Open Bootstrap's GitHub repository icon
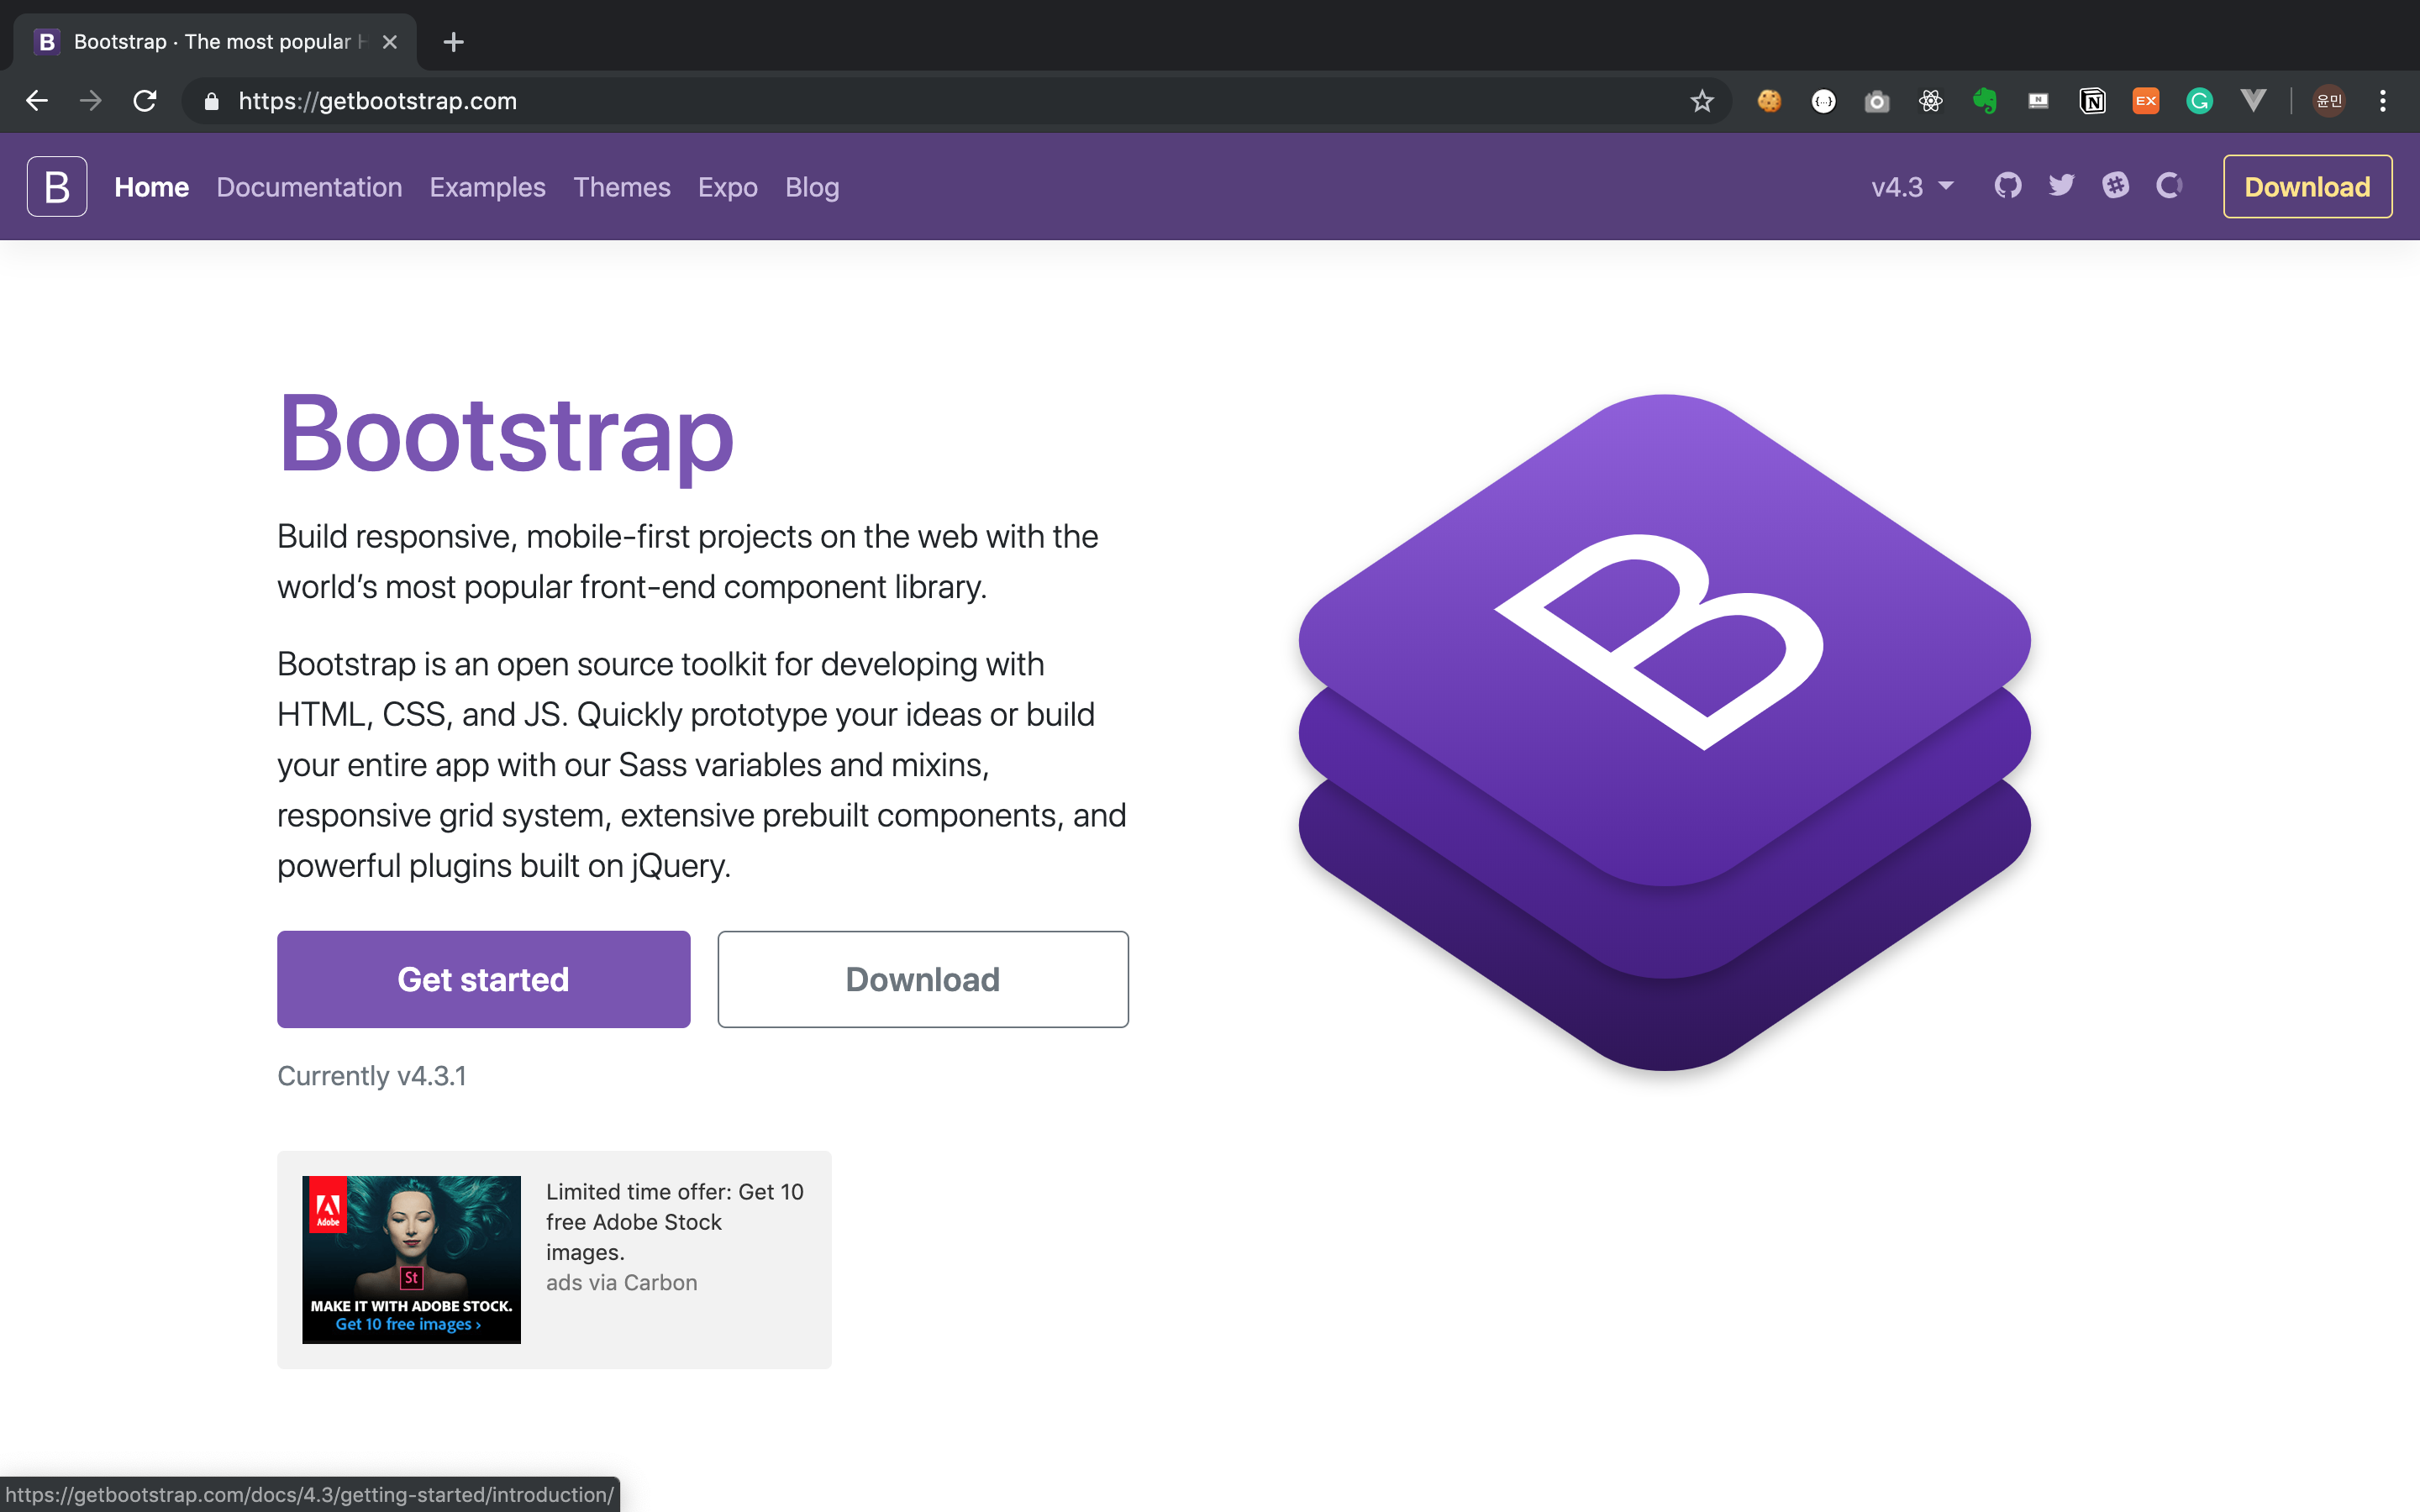Image resolution: width=2420 pixels, height=1512 pixels. (2007, 186)
